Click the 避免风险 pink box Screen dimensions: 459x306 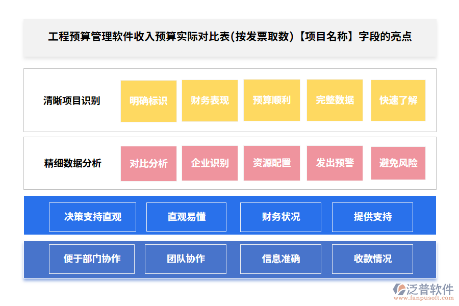click(398, 163)
